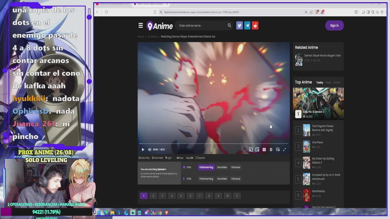390x219 pixels.
Task: Select DUB DouVideo server
Action: (222, 179)
